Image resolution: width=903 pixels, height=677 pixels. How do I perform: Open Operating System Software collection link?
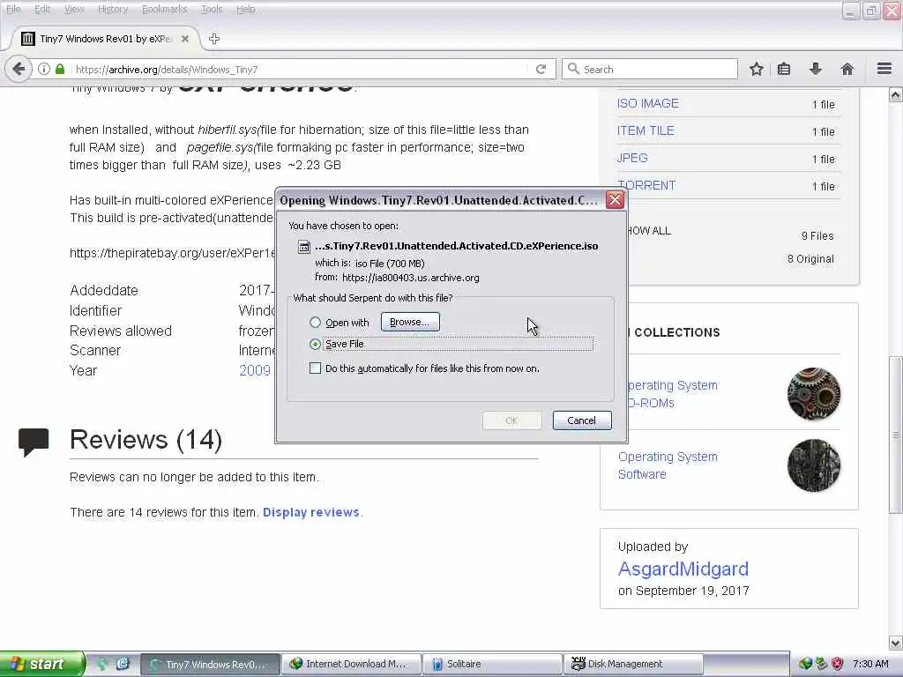(668, 465)
